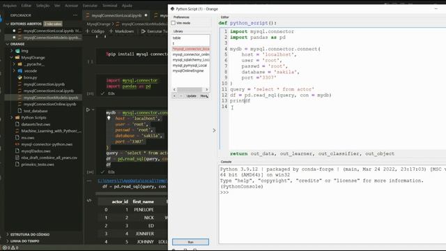Click the Run button in Orange
The height and width of the screenshot is (251, 446).
click(x=190, y=242)
